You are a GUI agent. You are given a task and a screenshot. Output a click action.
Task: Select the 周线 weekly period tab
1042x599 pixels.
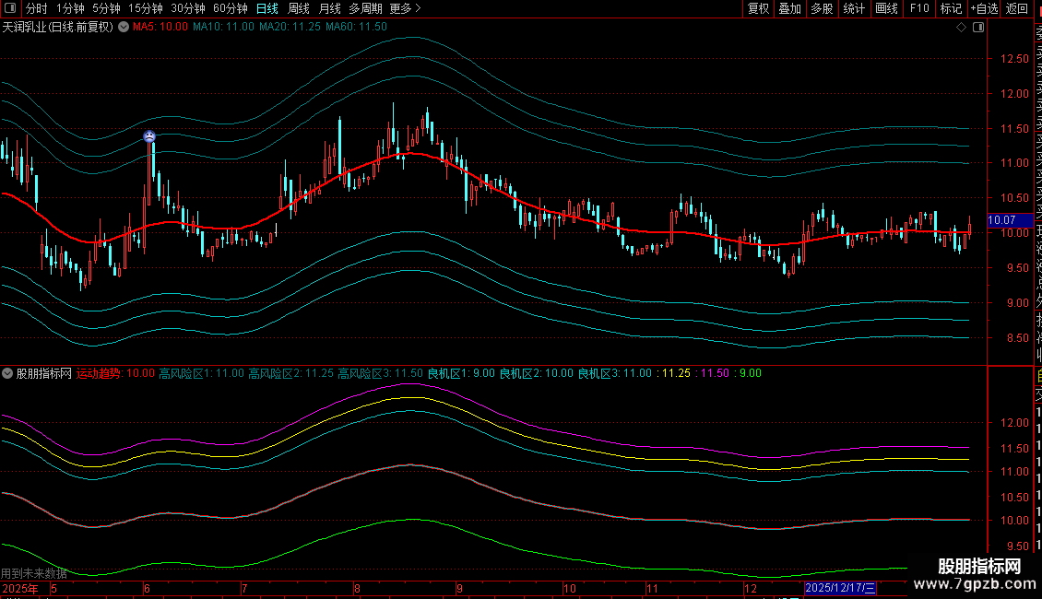pyautogui.click(x=299, y=8)
